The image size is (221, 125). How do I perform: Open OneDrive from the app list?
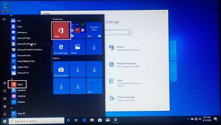point(18,90)
